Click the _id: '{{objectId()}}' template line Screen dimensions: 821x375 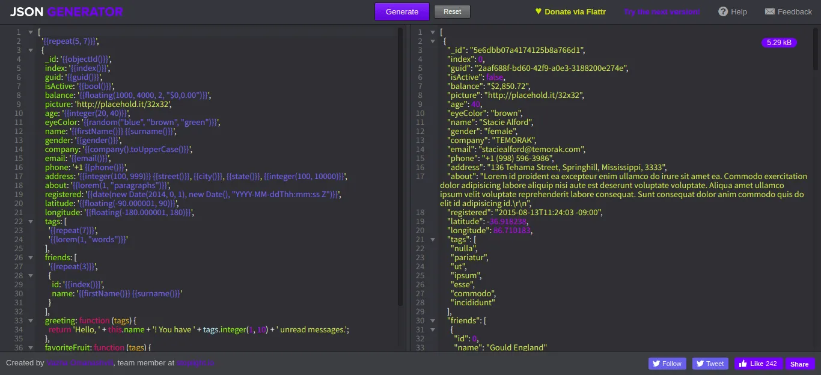click(78, 59)
